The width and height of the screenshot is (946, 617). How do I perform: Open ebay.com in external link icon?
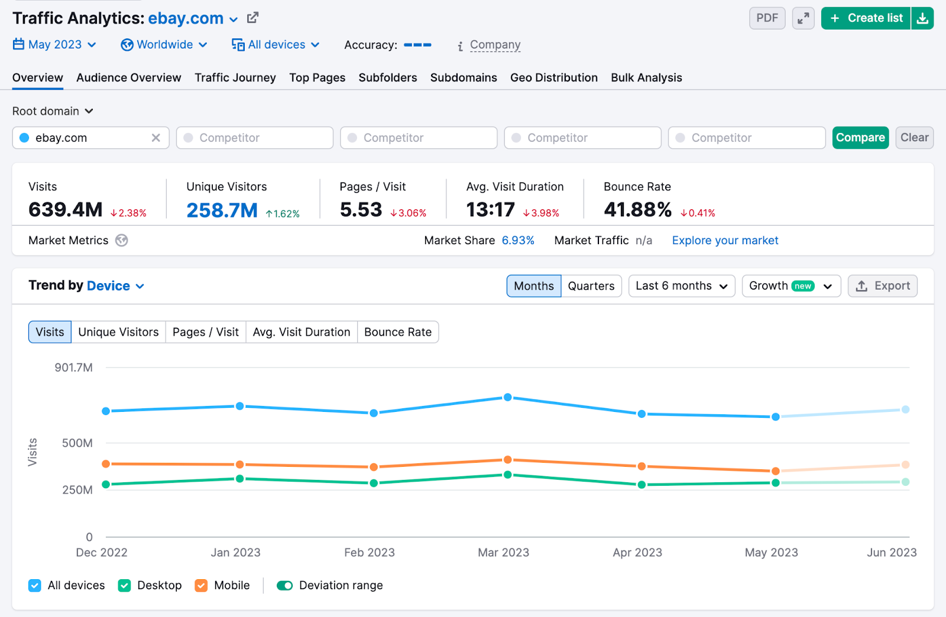pyautogui.click(x=252, y=18)
